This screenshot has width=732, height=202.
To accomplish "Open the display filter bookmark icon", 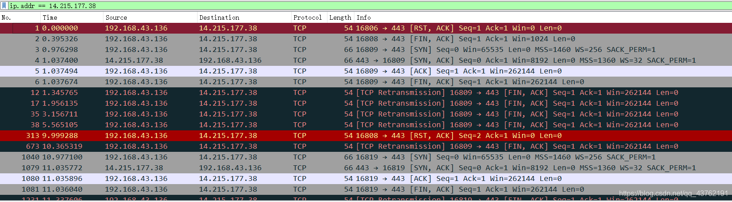I will point(4,6).
